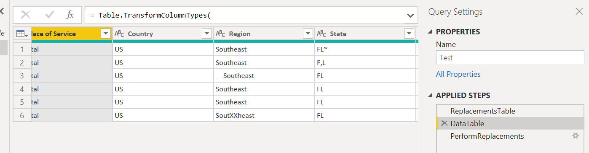The width and height of the screenshot is (589, 153).
Task: Collapse the APPLIED STEPS section
Action: click(430, 96)
